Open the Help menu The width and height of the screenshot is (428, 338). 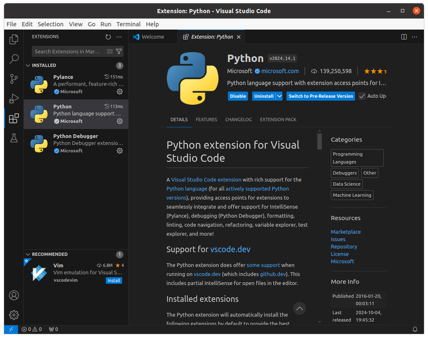[x=153, y=24]
